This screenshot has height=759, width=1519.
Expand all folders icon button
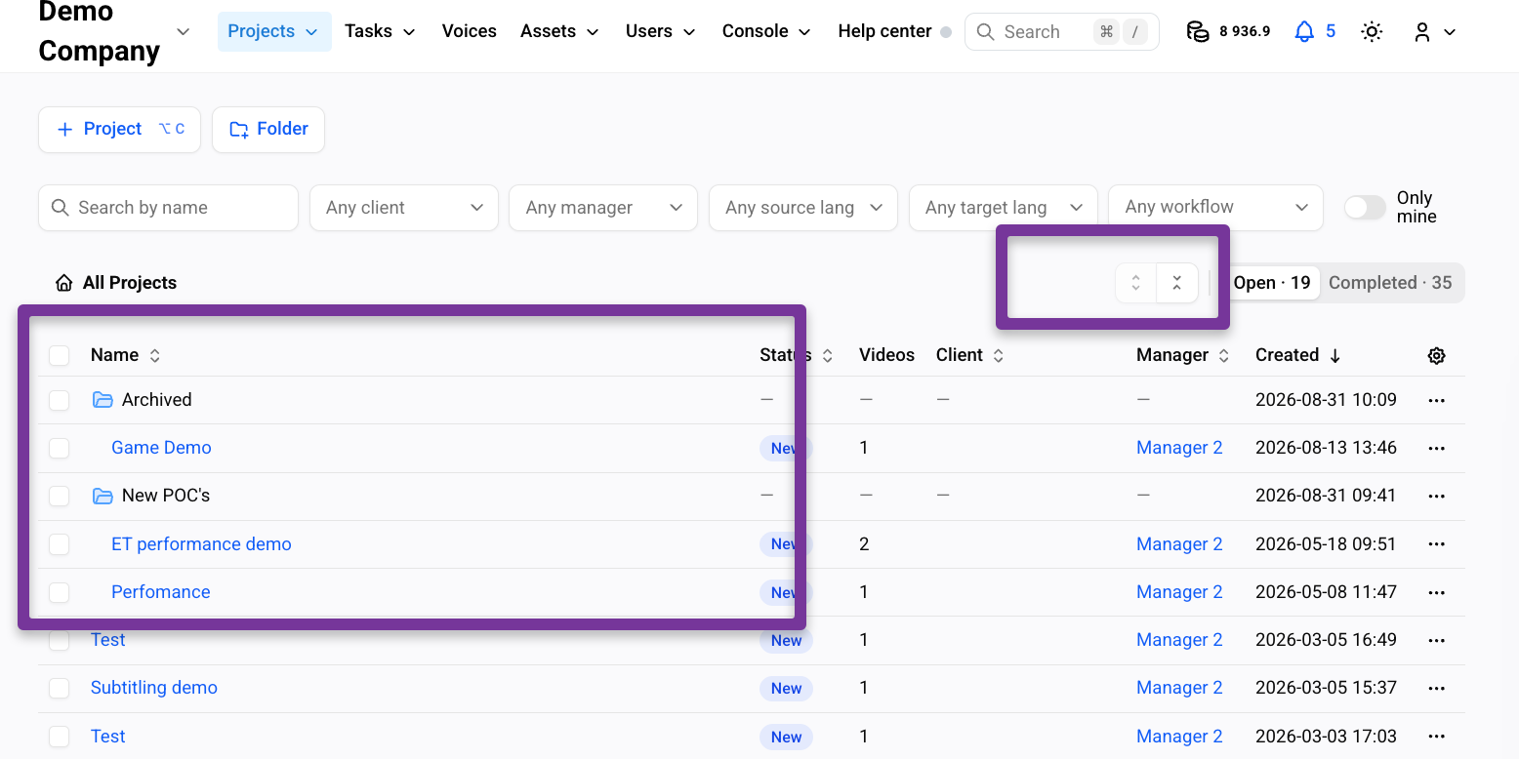point(1136,283)
